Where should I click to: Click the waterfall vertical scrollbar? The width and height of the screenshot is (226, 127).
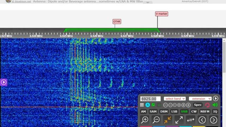(x=224, y=58)
